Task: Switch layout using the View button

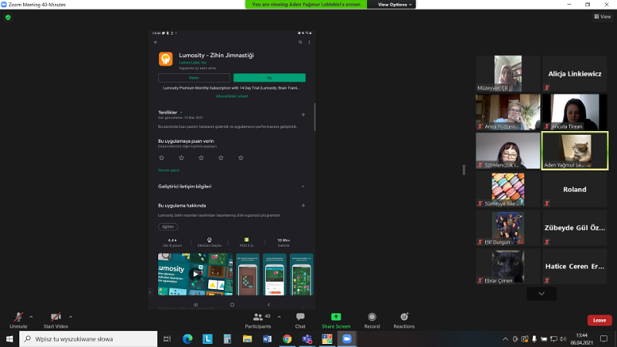Action: pos(602,16)
